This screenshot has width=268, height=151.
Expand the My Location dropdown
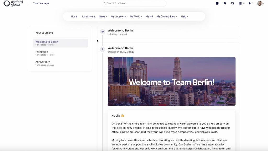pyautogui.click(x=119, y=16)
